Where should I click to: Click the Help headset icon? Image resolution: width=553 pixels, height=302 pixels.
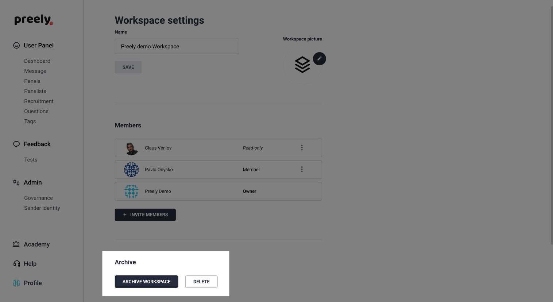pyautogui.click(x=16, y=264)
